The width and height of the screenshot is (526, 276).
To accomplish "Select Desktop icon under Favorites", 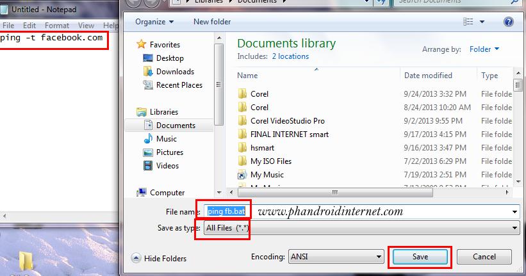I will (148, 58).
